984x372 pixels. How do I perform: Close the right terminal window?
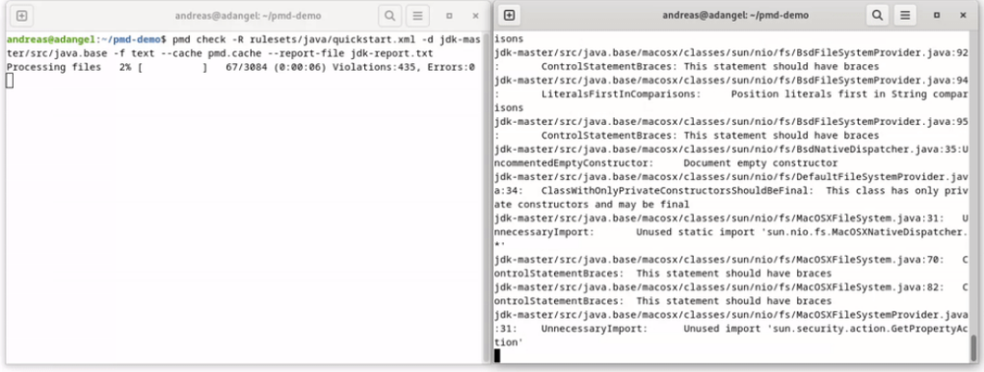point(963,15)
